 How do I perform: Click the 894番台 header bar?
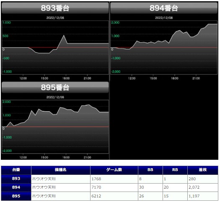pos(164,8)
